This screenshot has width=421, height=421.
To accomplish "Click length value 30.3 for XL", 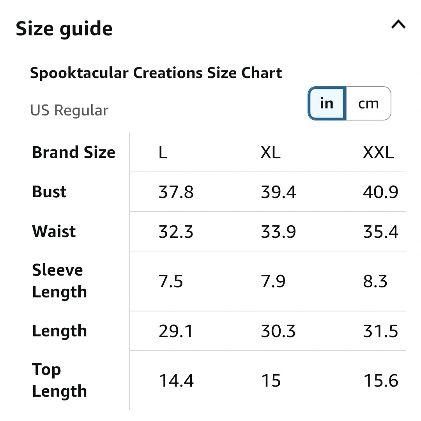I will 278,331.
